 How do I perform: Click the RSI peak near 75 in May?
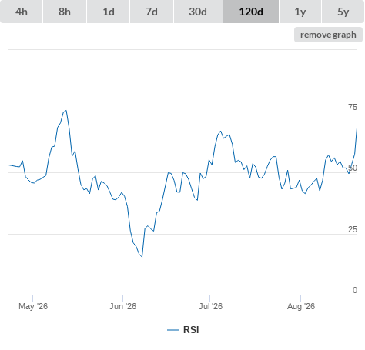tap(66, 111)
